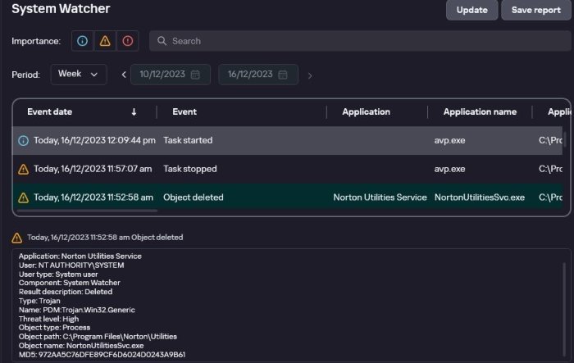
Task: Click the MD5 hash line in details
Action: 102,355
